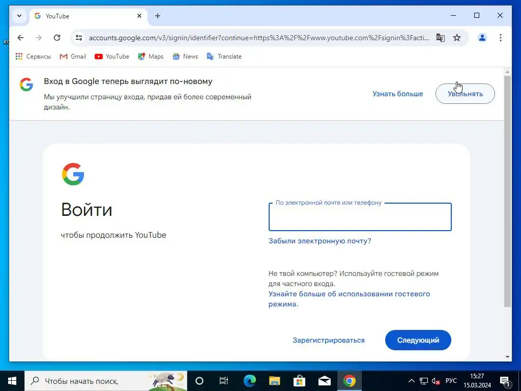Maximize the Chrome window
Screen dimensions: 521x391
[x=476, y=15]
